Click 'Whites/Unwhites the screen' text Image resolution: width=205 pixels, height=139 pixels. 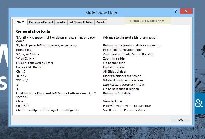pos(123,80)
